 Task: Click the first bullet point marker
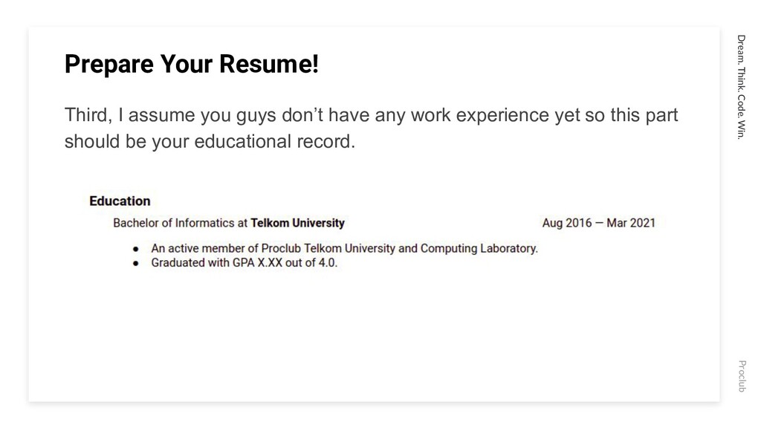[x=136, y=249]
